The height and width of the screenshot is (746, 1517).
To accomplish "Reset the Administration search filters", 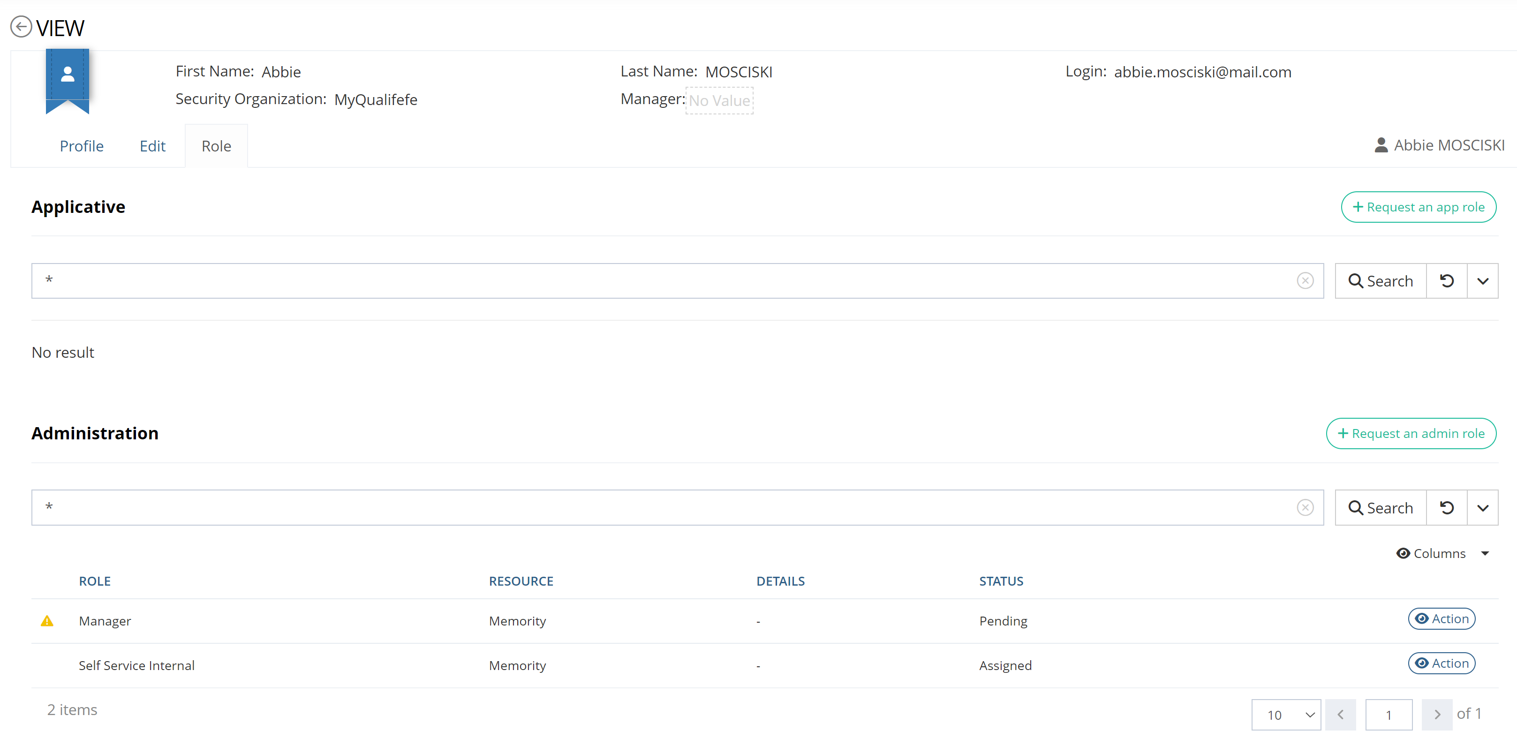I will (x=1446, y=507).
